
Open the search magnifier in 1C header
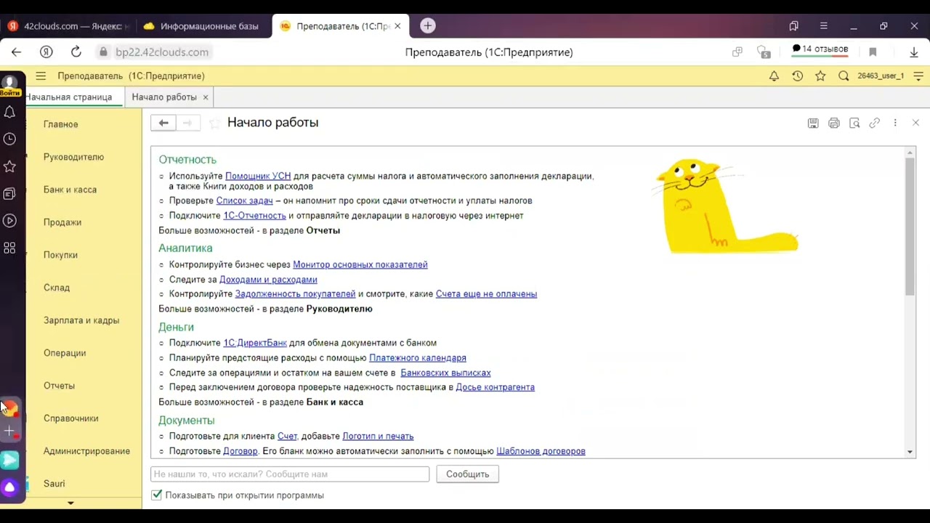844,76
